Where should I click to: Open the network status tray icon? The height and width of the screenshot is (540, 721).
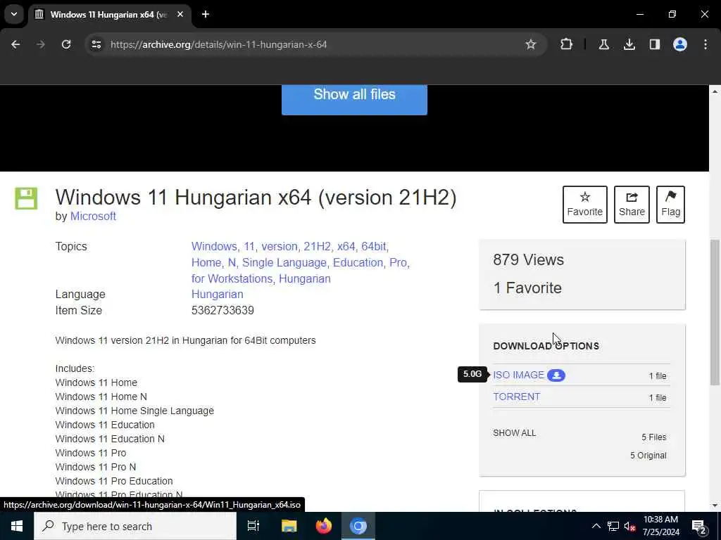click(613, 526)
